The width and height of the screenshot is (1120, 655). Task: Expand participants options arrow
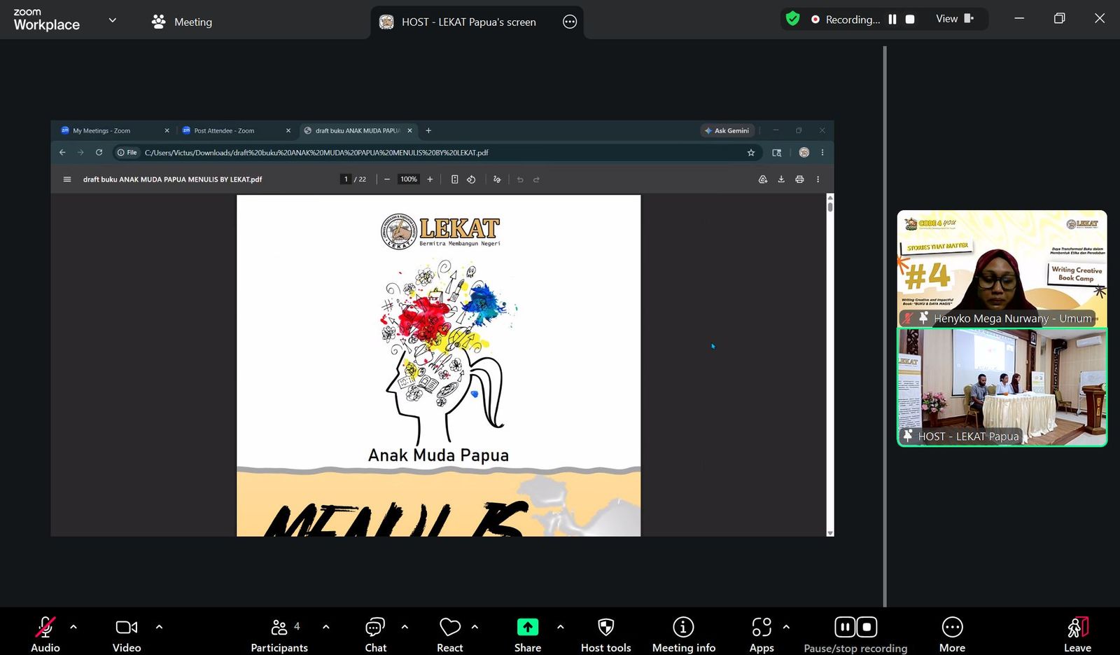point(325,627)
